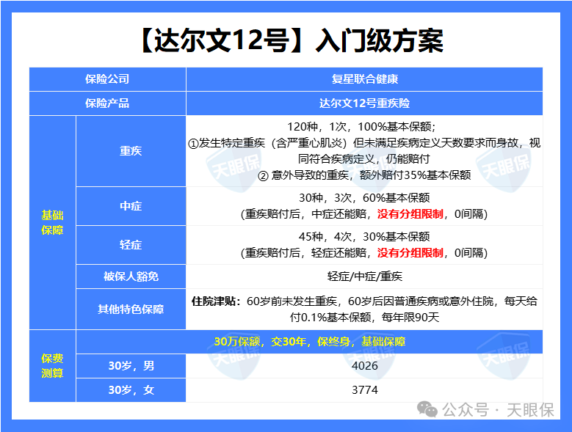The width and height of the screenshot is (572, 432).
Task: Select the 30岁，男 row label
Action: [131, 366]
